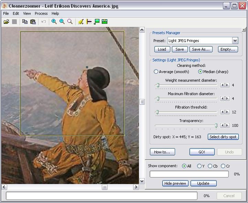Click the Save preset button

(x=180, y=49)
